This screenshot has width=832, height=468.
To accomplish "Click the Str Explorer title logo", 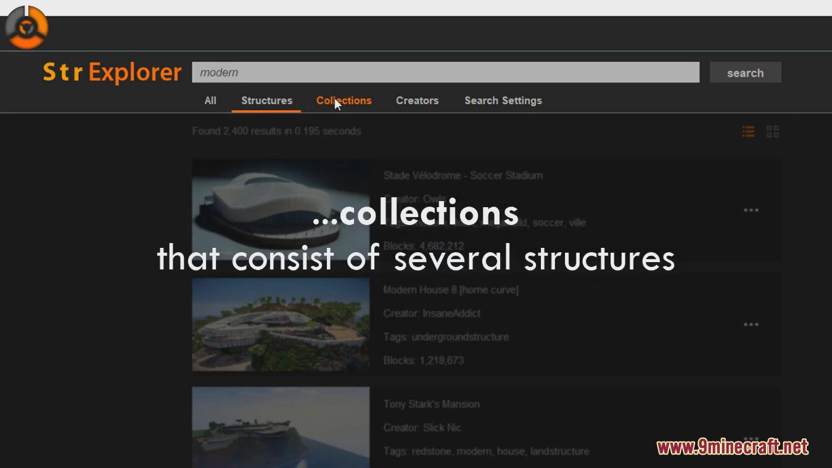I will coord(112,73).
